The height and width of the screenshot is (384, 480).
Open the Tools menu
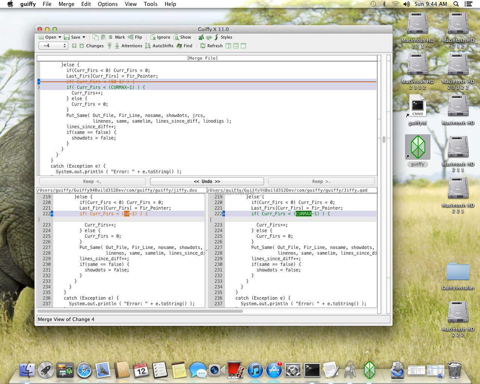[150, 4]
